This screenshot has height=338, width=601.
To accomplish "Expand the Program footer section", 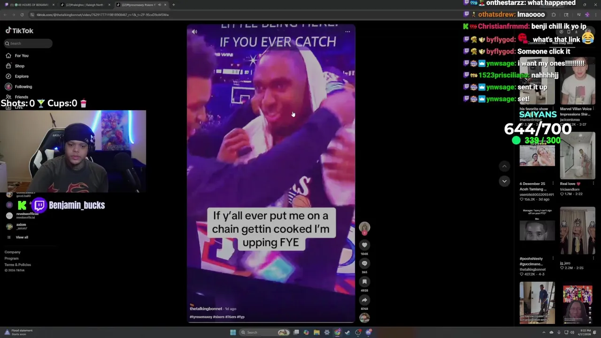I will click(x=12, y=259).
